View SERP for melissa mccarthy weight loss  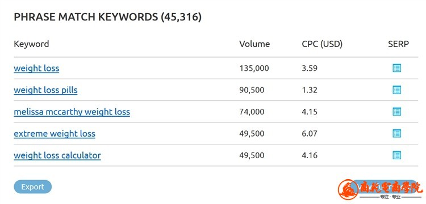click(396, 112)
